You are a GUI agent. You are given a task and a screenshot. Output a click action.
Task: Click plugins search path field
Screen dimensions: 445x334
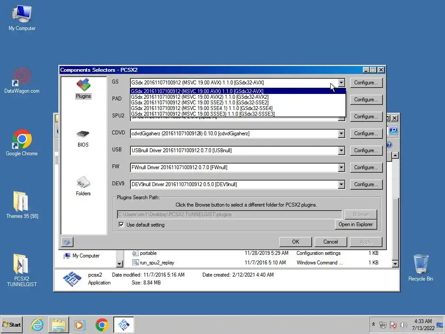pyautogui.click(x=229, y=214)
